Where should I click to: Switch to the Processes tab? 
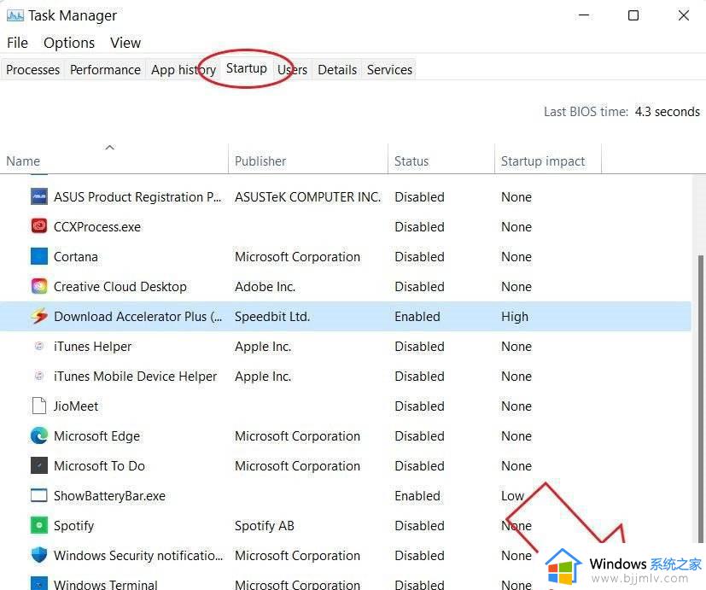(33, 70)
